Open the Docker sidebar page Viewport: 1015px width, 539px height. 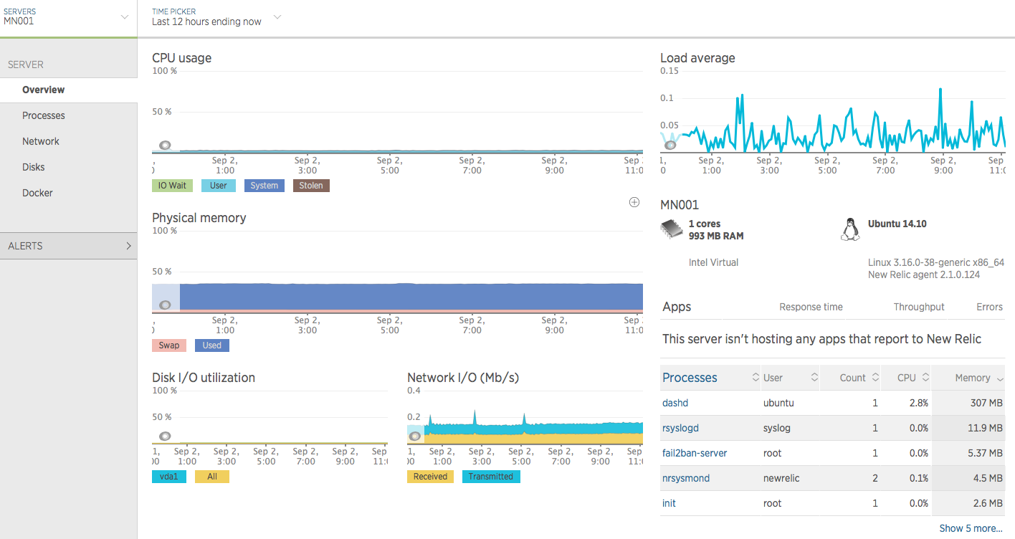37,193
